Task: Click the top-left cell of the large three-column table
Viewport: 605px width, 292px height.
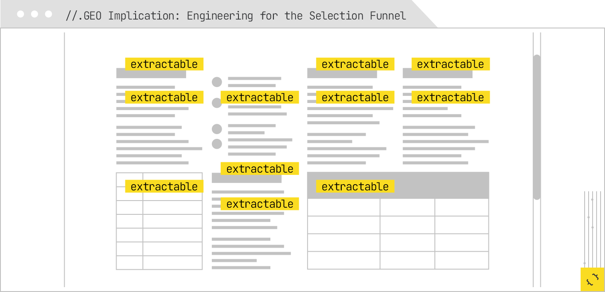Action: [x=343, y=207]
